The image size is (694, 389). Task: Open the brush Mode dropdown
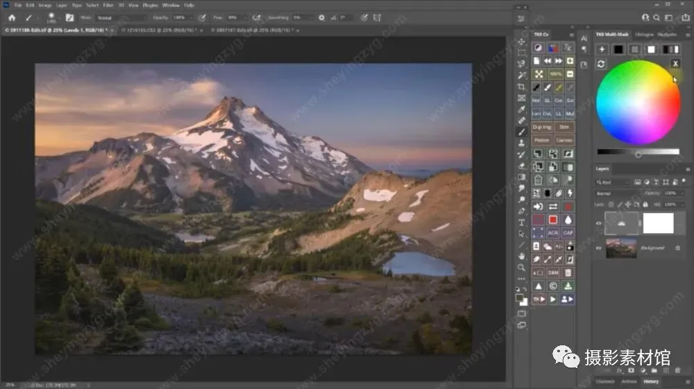pyautogui.click(x=121, y=18)
